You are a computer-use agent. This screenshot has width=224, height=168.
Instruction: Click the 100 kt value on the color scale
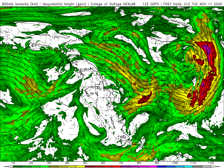coord(175,163)
